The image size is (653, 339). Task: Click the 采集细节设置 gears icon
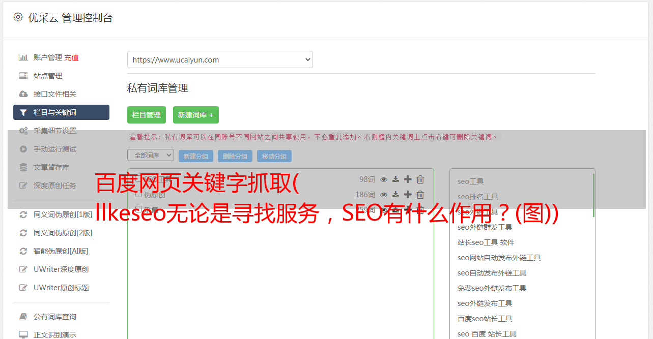click(23, 131)
